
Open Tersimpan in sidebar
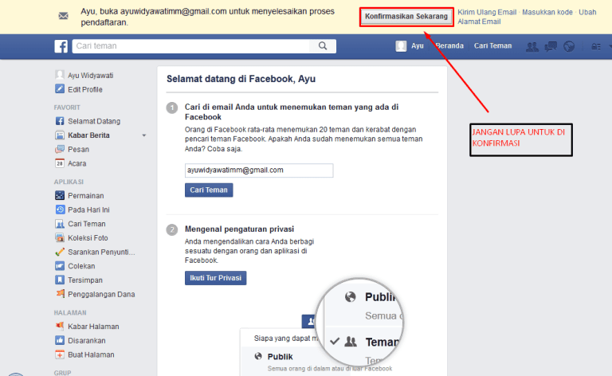85,280
